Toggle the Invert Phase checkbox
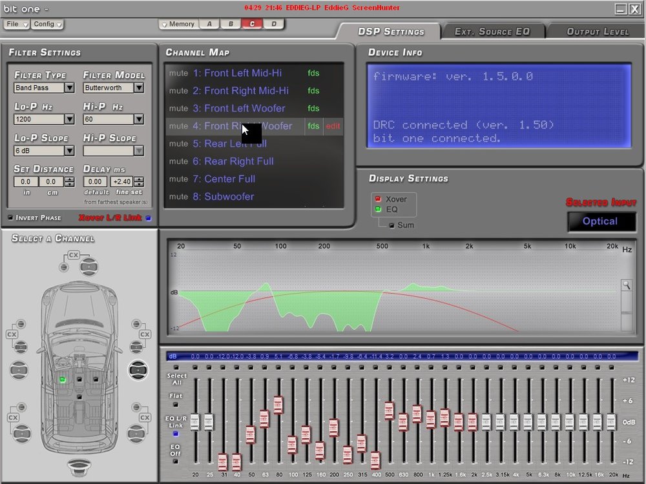Image resolution: width=646 pixels, height=484 pixels. (10, 217)
